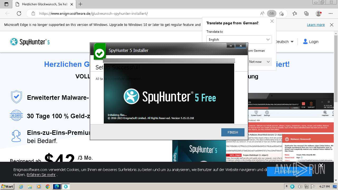The image size is (338, 190).
Task: Click 'Erweiterter Malware-' feature text
Action: [x=58, y=98]
